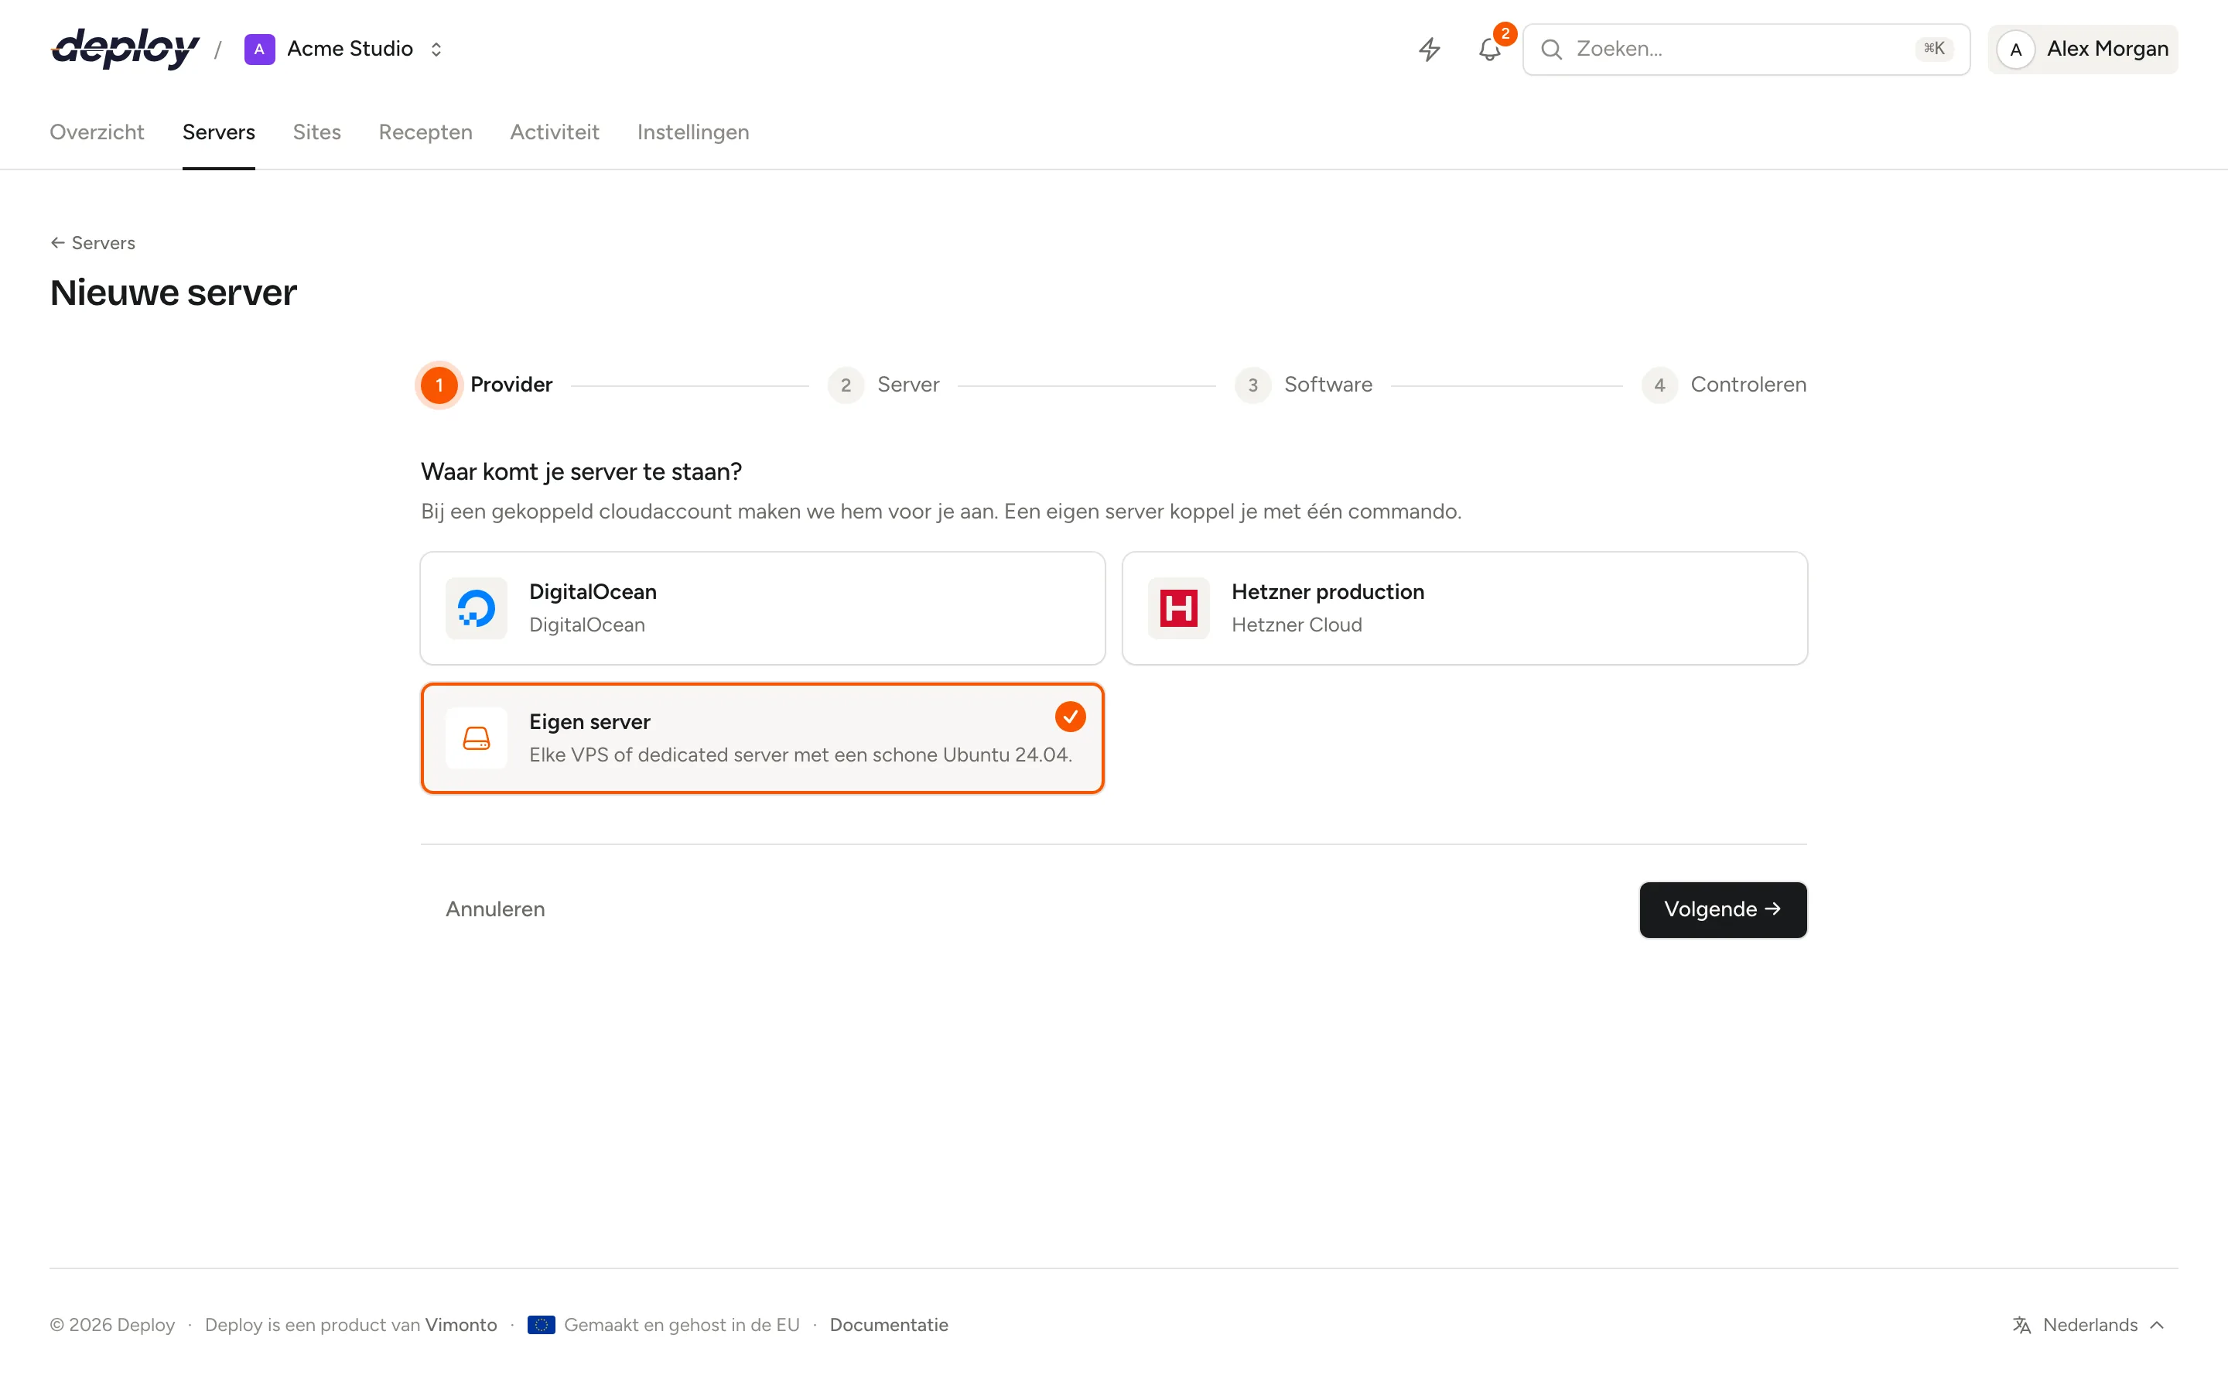Click the red Hetzner logo icon
Screen dimensions: 2228x1393
1178,608
